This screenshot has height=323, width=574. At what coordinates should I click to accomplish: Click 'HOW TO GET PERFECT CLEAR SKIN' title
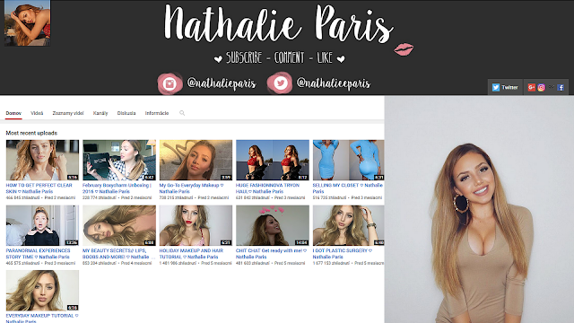pos(39,188)
